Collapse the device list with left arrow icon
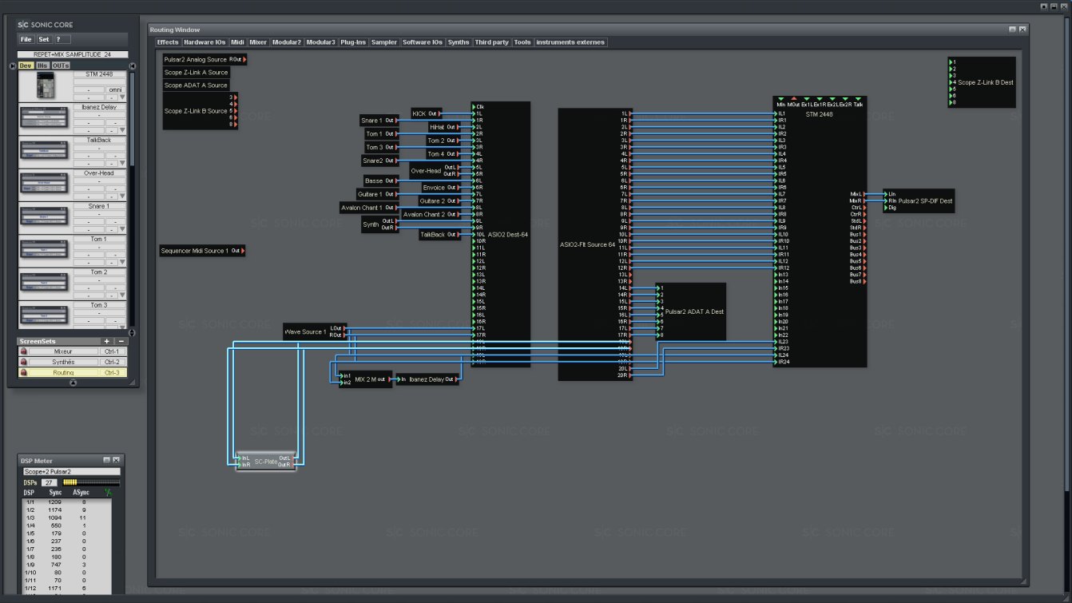This screenshot has height=603, width=1072. pos(13,65)
